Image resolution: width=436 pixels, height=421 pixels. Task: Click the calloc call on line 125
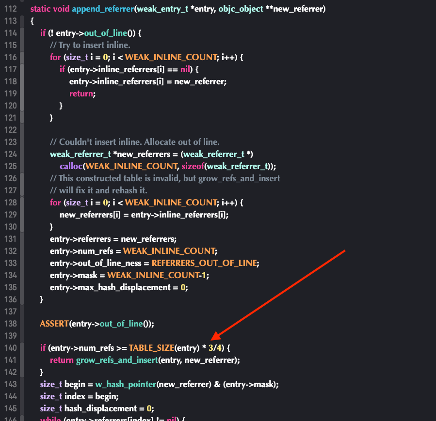pos(71,166)
